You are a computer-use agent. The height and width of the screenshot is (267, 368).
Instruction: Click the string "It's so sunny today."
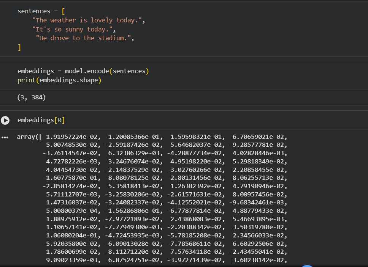point(73,30)
